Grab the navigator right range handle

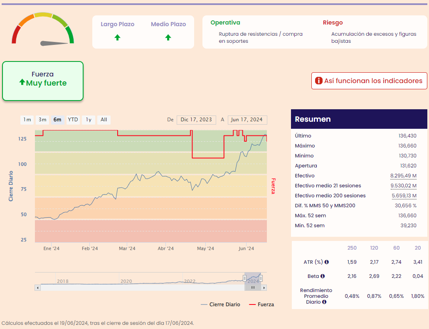point(261,278)
